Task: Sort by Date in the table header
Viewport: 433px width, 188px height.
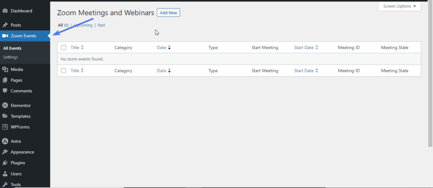Action: (161, 48)
